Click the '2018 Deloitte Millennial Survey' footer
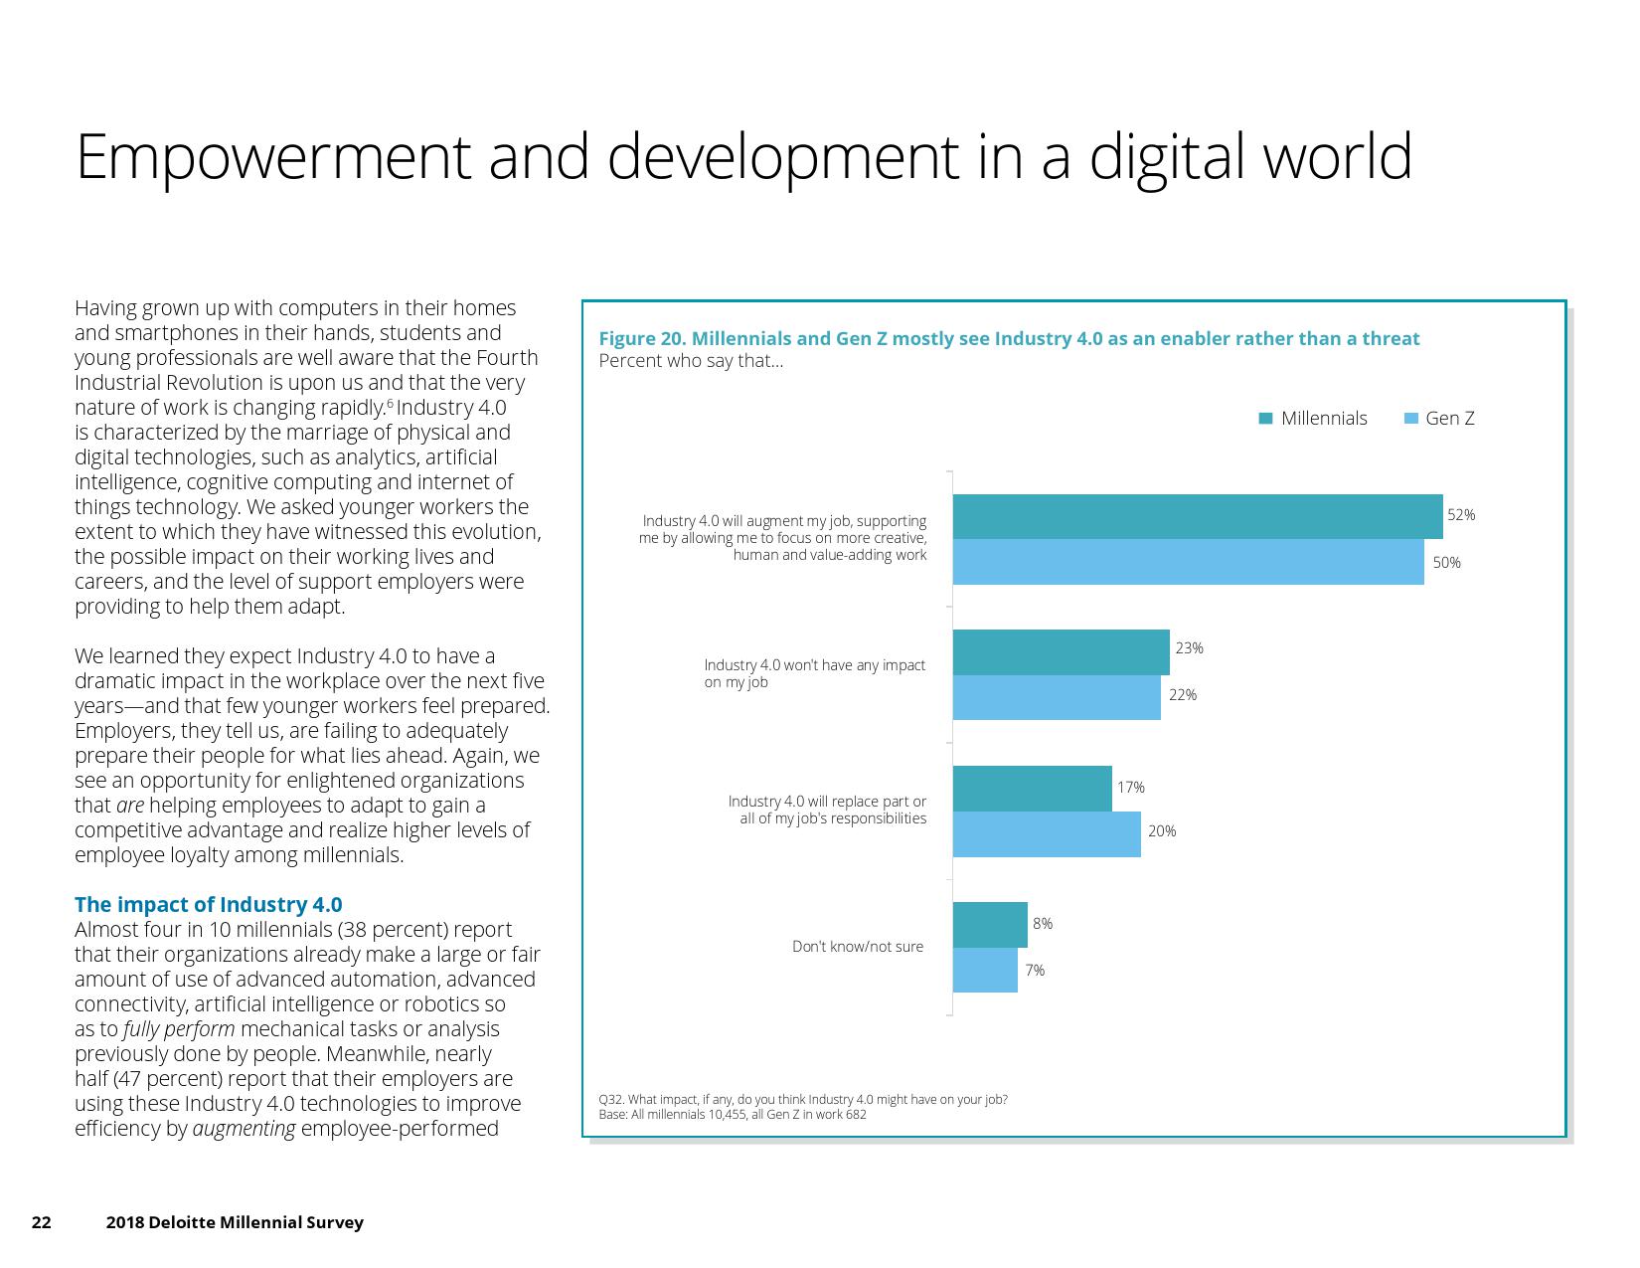Screen dimensions: 1640x1268 click(x=235, y=1222)
